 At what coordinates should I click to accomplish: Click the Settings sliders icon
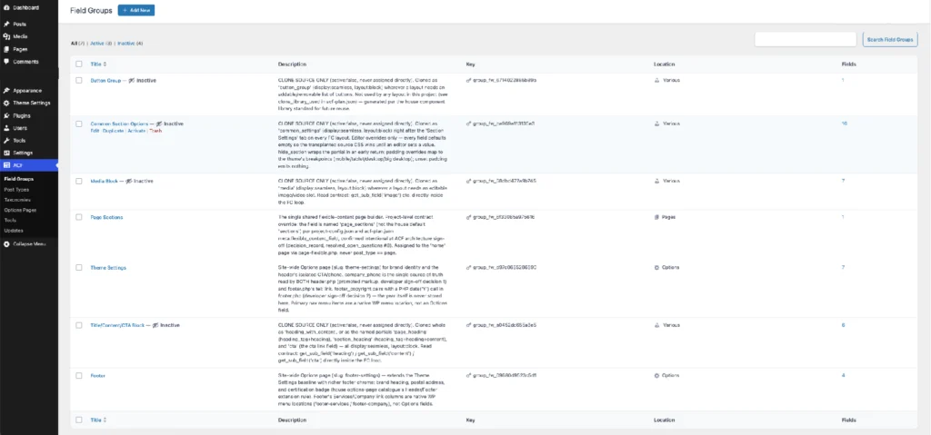[x=6, y=153]
